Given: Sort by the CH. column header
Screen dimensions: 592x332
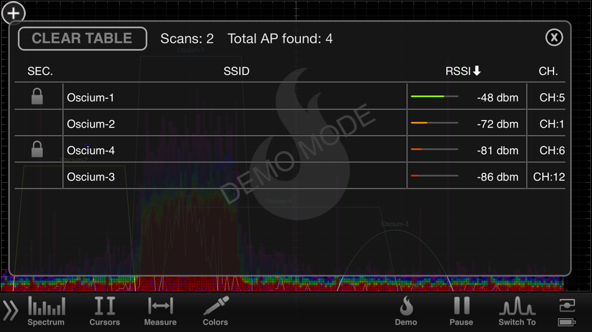Looking at the screenshot, I should point(548,71).
